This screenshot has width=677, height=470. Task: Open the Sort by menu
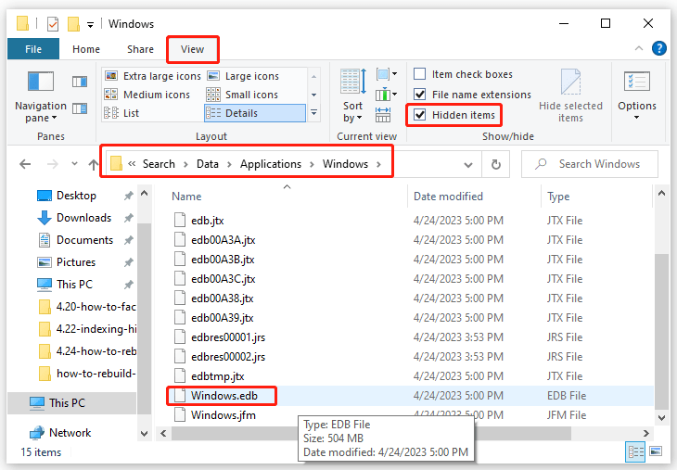(352, 95)
